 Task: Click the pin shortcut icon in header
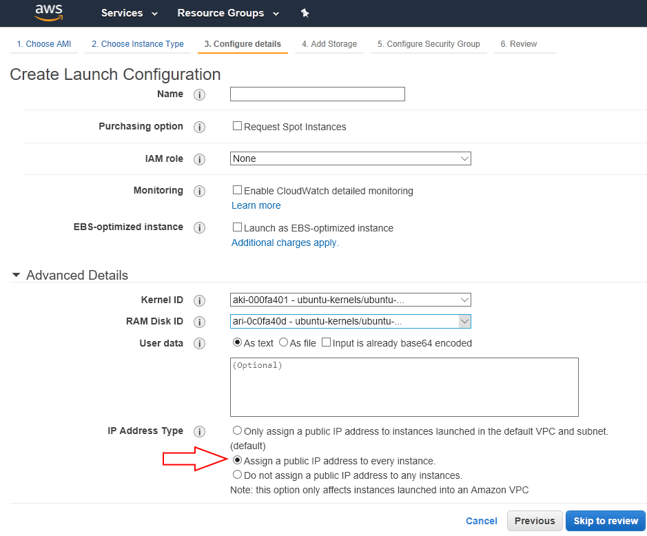coord(305,13)
